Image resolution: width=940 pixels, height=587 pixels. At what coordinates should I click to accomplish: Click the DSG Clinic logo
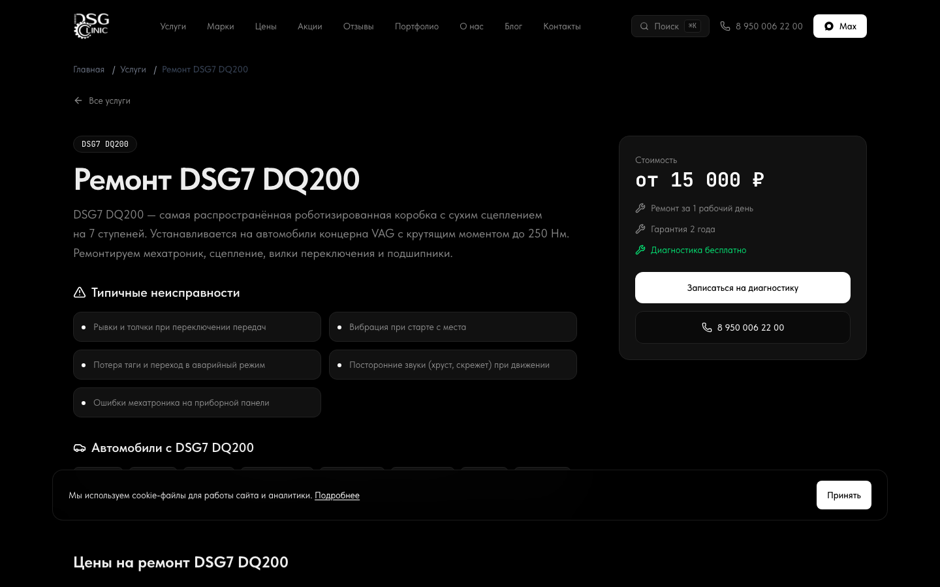tap(91, 26)
